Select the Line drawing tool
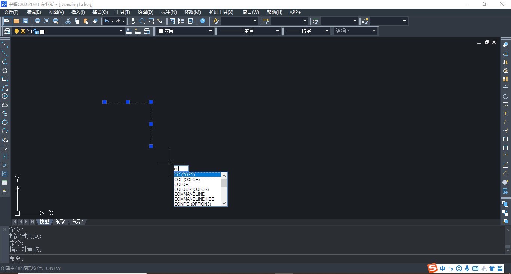The height and width of the screenshot is (274, 511). (x=5, y=45)
